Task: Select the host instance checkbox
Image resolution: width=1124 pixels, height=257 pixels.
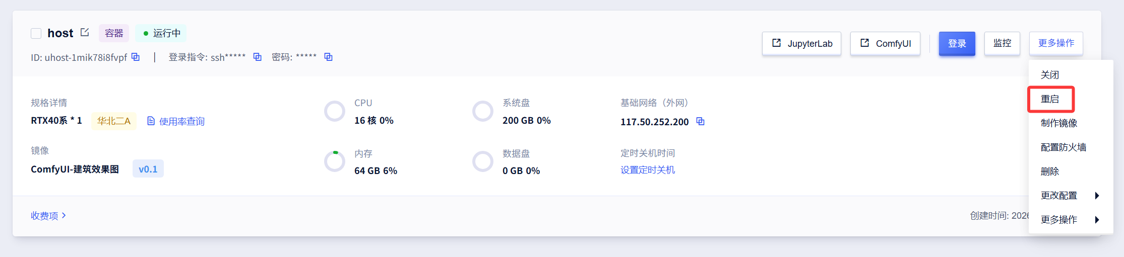Action: click(x=36, y=33)
